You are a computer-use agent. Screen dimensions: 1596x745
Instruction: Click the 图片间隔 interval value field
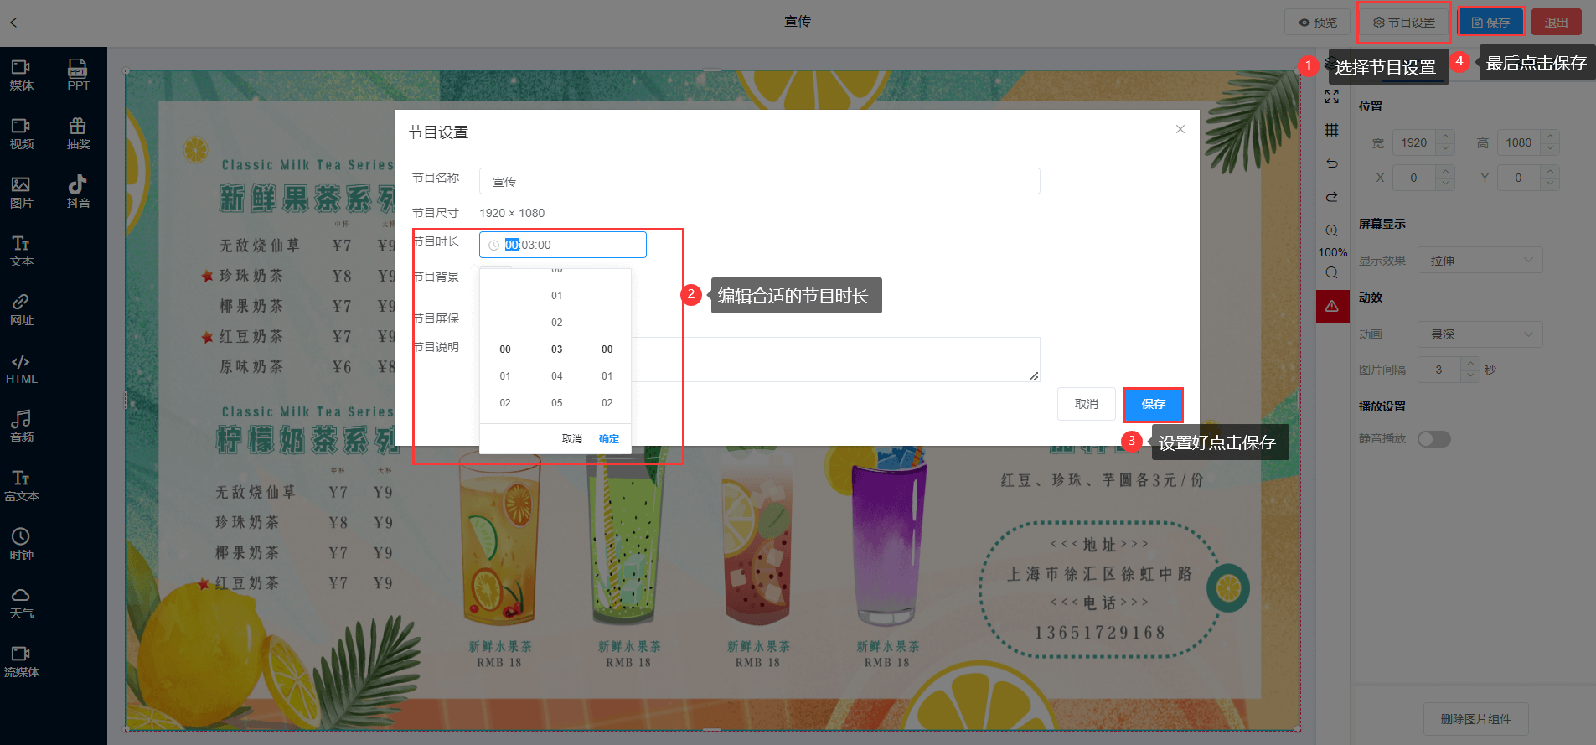point(1439,370)
